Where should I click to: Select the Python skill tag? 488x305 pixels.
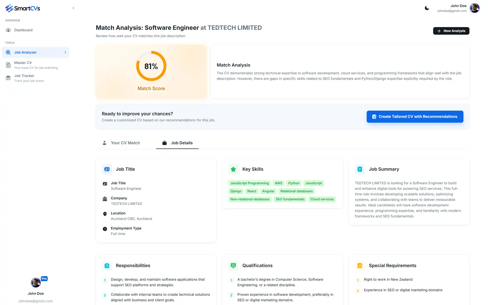point(294,183)
